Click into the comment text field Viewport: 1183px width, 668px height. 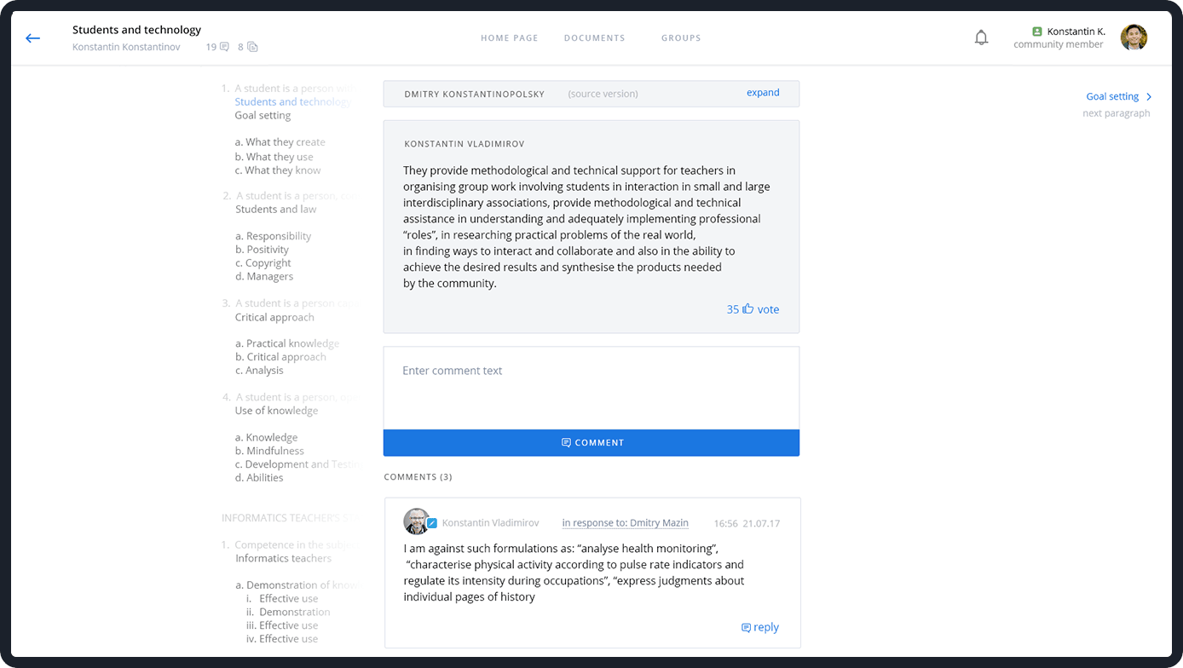(591, 388)
